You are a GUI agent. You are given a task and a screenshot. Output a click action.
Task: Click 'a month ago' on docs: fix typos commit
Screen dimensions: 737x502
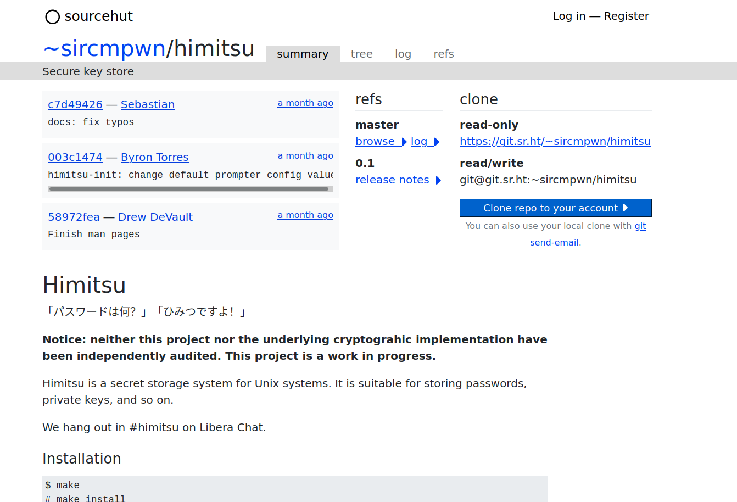tap(305, 103)
